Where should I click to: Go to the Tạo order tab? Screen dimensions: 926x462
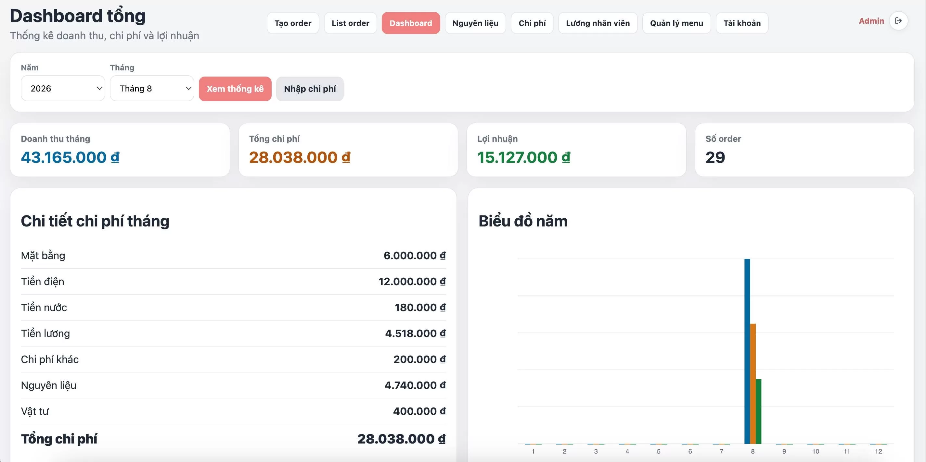293,23
